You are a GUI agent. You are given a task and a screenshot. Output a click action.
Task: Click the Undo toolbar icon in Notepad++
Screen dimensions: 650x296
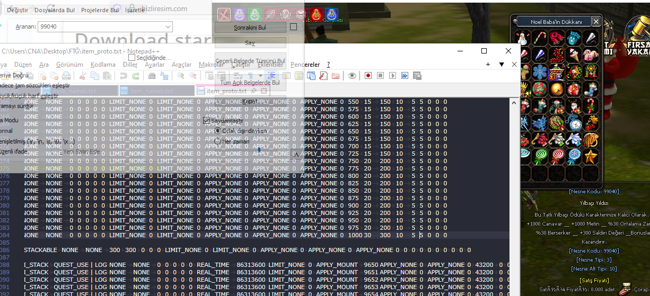[x=124, y=76]
